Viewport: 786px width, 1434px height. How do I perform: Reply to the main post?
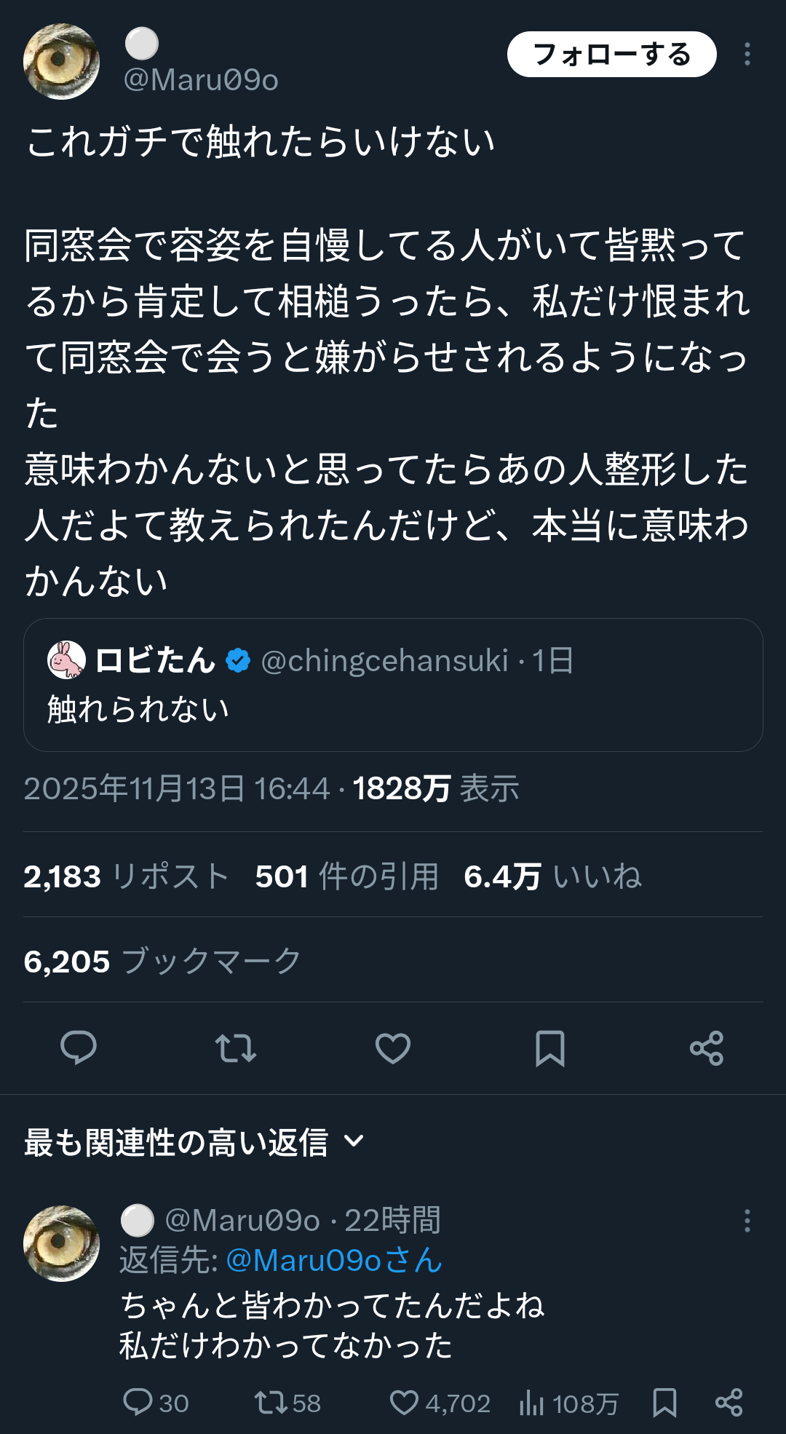79,1048
